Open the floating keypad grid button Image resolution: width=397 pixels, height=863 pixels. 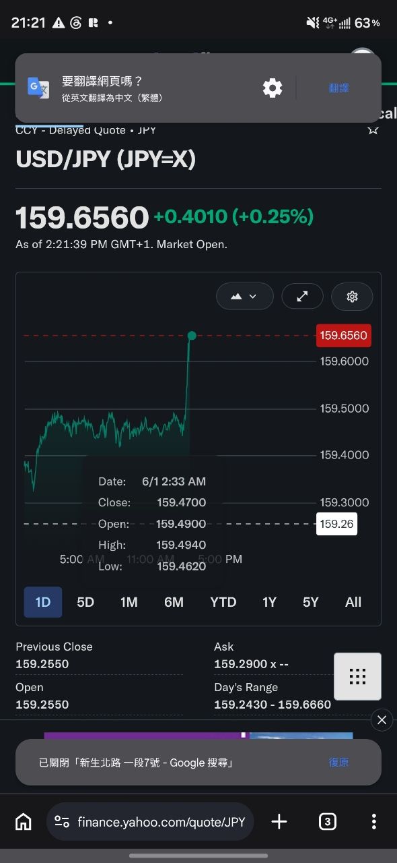point(357,676)
